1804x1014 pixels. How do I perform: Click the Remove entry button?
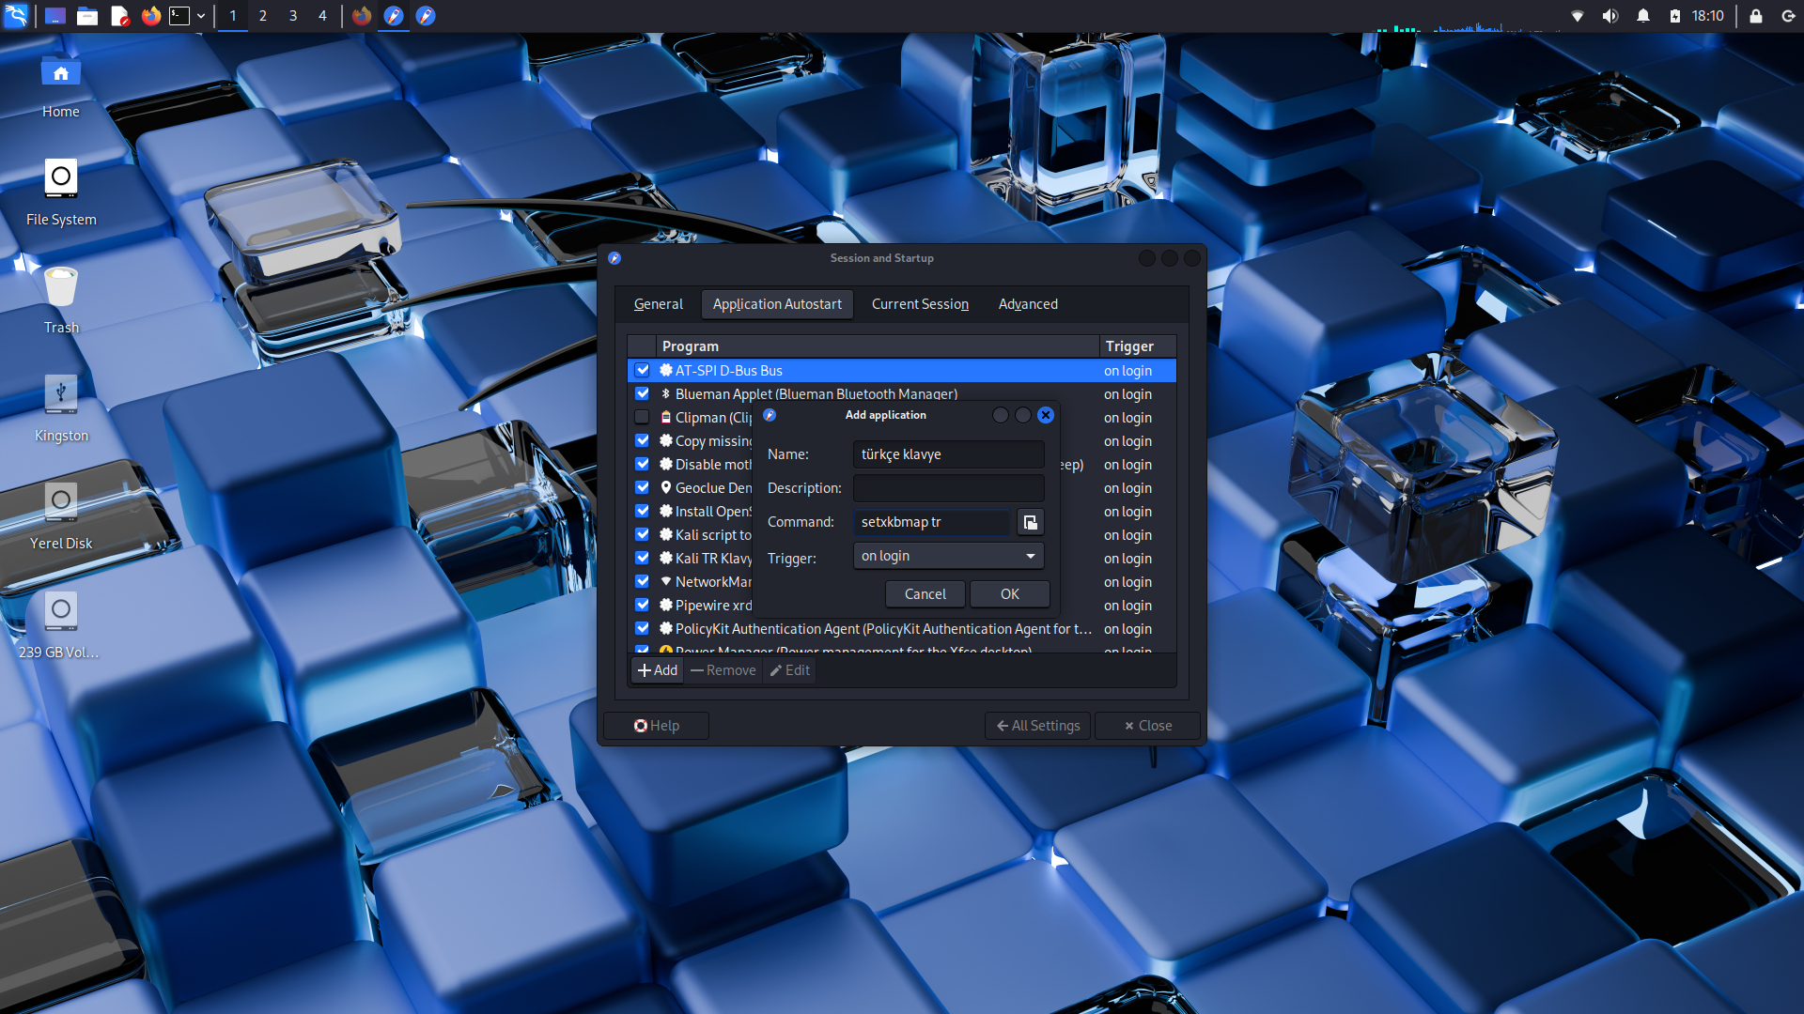pyautogui.click(x=723, y=670)
